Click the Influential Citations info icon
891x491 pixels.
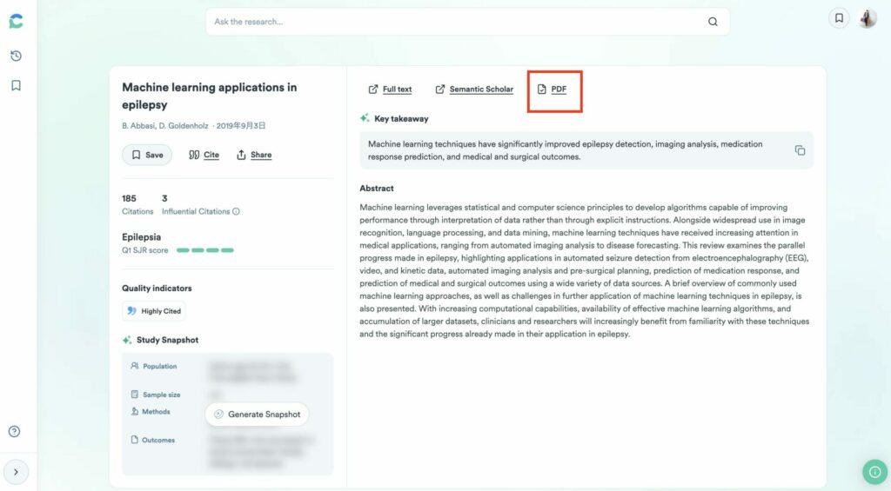[x=236, y=211]
